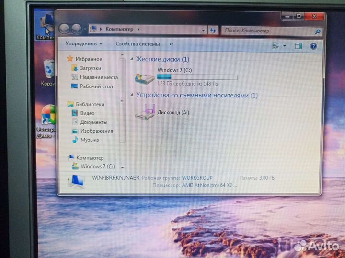Viewport: 345px width, 258px height.
Task: Click the navigation pane scrollbar thumb
Action: [122, 100]
